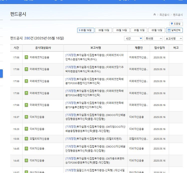Click the green 기 icon in TDF2040 row

(x=26, y=93)
